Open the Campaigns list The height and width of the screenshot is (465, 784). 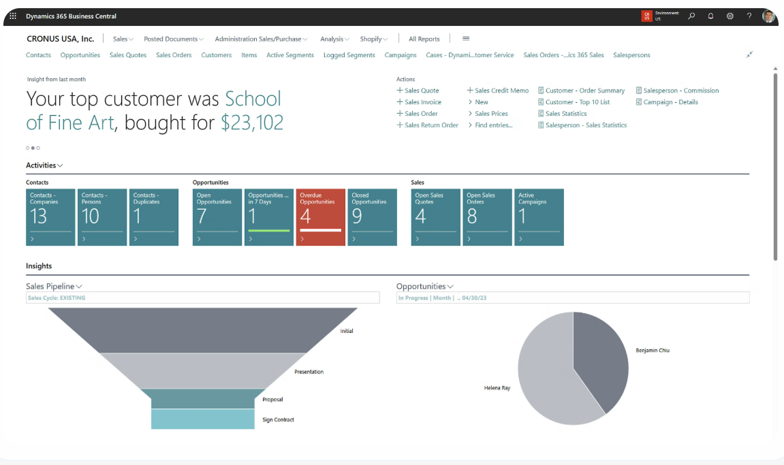(x=401, y=55)
